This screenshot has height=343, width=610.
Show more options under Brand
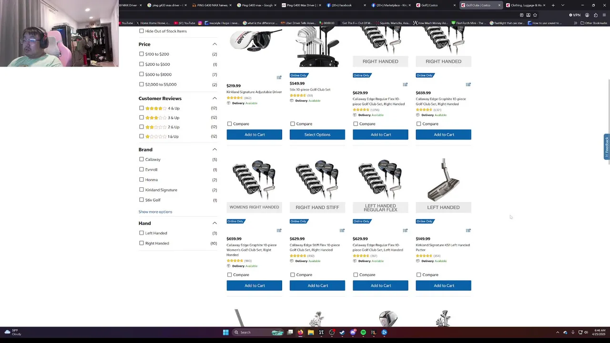155,212
